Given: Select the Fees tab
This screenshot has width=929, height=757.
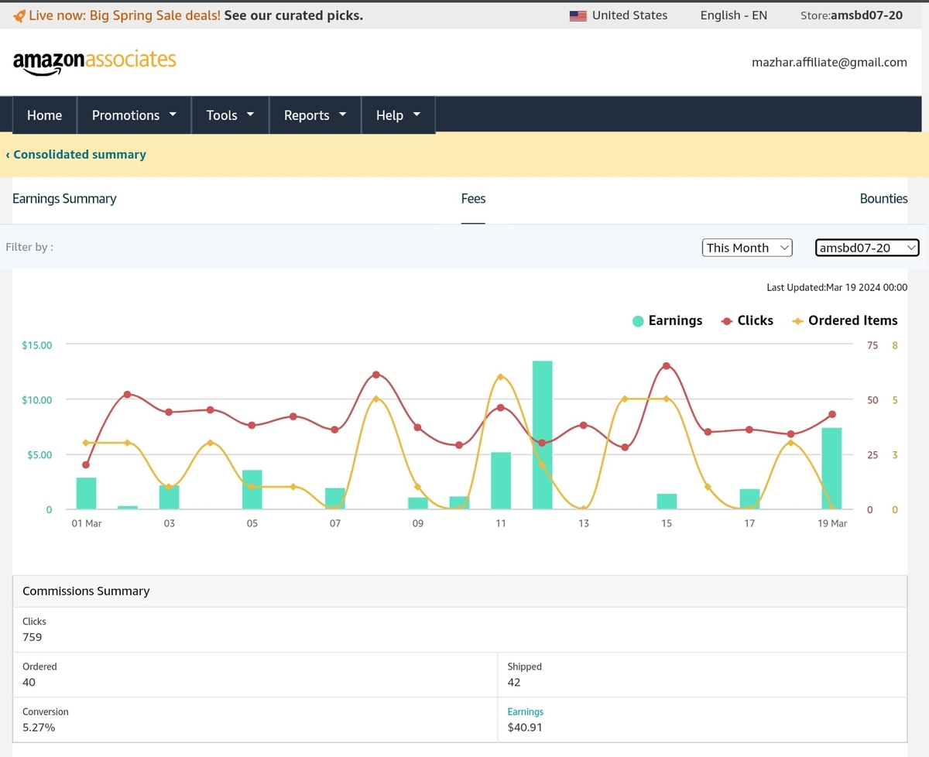Looking at the screenshot, I should [473, 199].
